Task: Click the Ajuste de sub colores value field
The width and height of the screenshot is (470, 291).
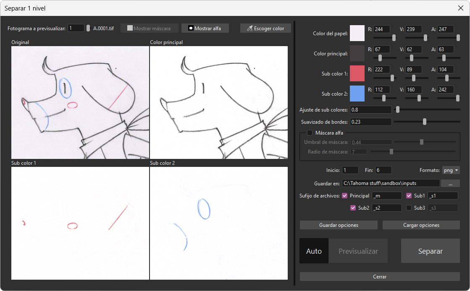Action: (371, 109)
